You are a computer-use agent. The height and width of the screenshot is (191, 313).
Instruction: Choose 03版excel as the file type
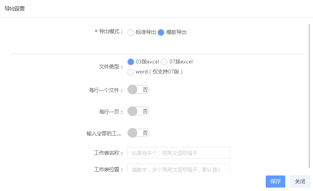pyautogui.click(x=131, y=61)
